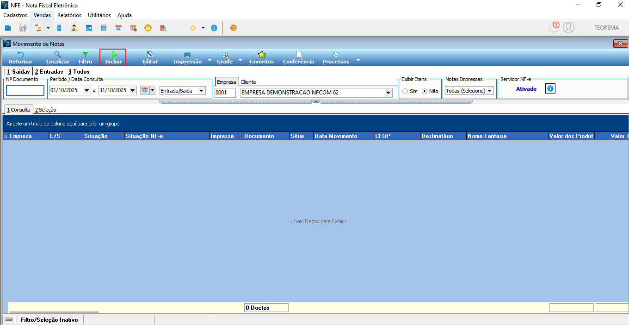The image size is (629, 325).
Task: Click the Empresa code field 0001
Action: [225, 93]
